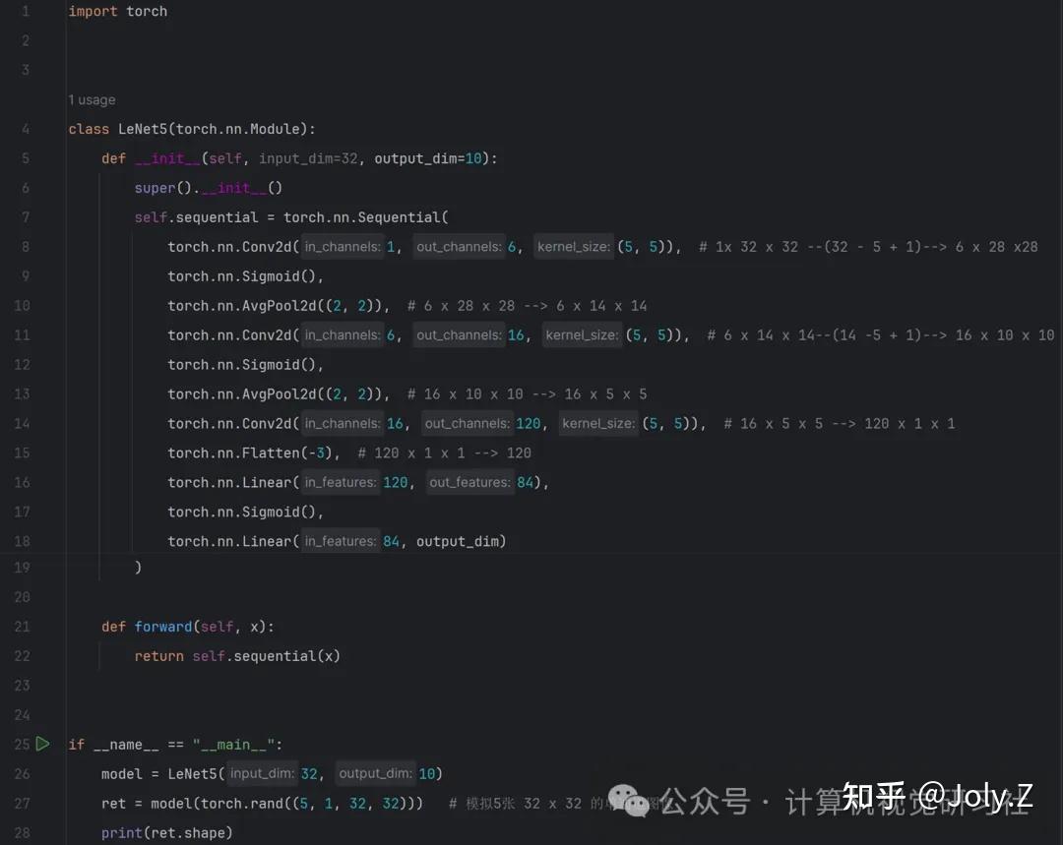Run the script using the green gutter arrow
This screenshot has width=1063, height=845.
pyautogui.click(x=42, y=744)
